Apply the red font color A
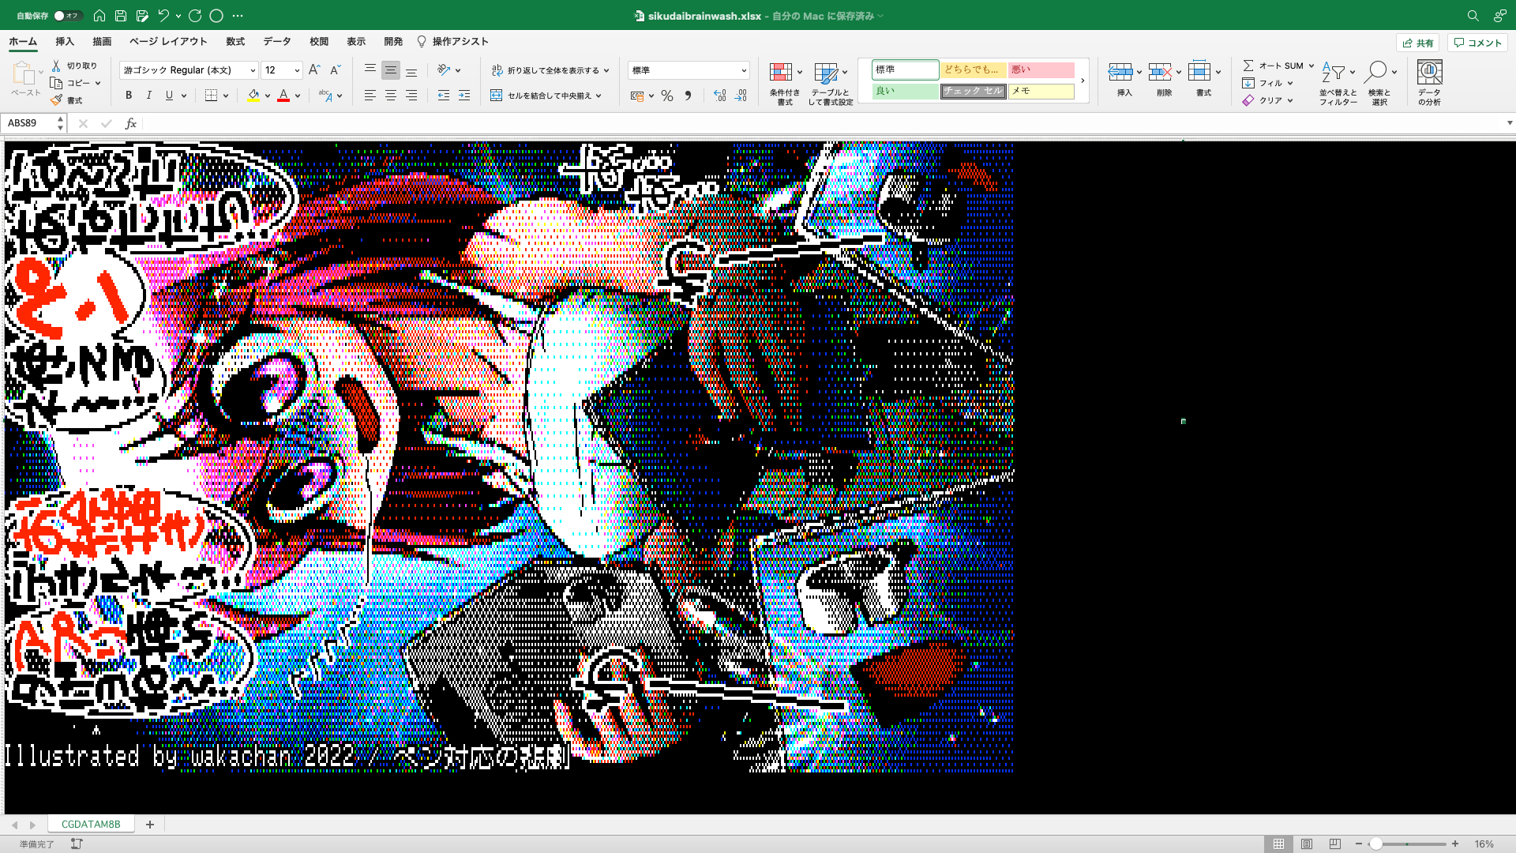Screen dimensions: 1516x853 click(x=283, y=96)
